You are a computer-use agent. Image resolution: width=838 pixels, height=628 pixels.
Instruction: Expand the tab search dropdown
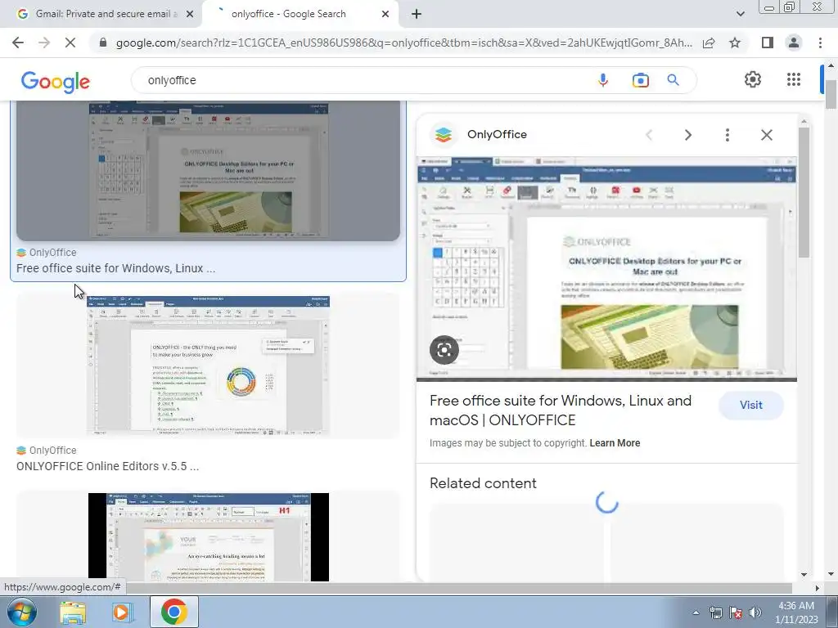pyautogui.click(x=740, y=14)
